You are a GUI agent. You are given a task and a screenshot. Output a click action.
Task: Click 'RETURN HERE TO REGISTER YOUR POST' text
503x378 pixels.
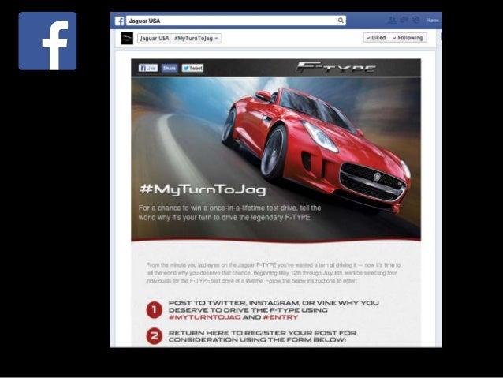point(263,336)
